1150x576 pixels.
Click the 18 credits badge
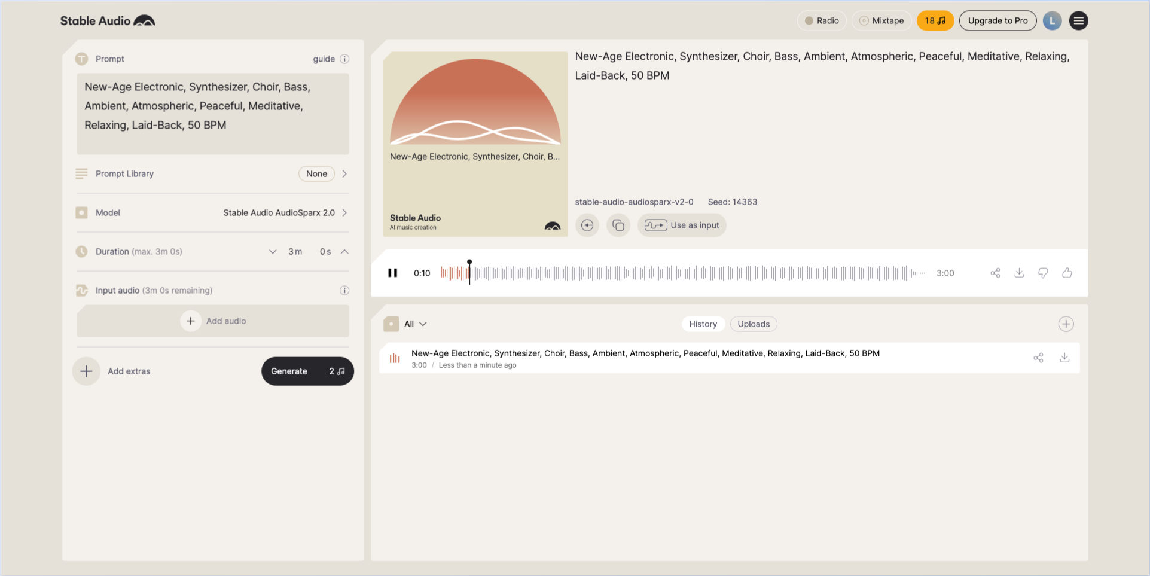935,20
